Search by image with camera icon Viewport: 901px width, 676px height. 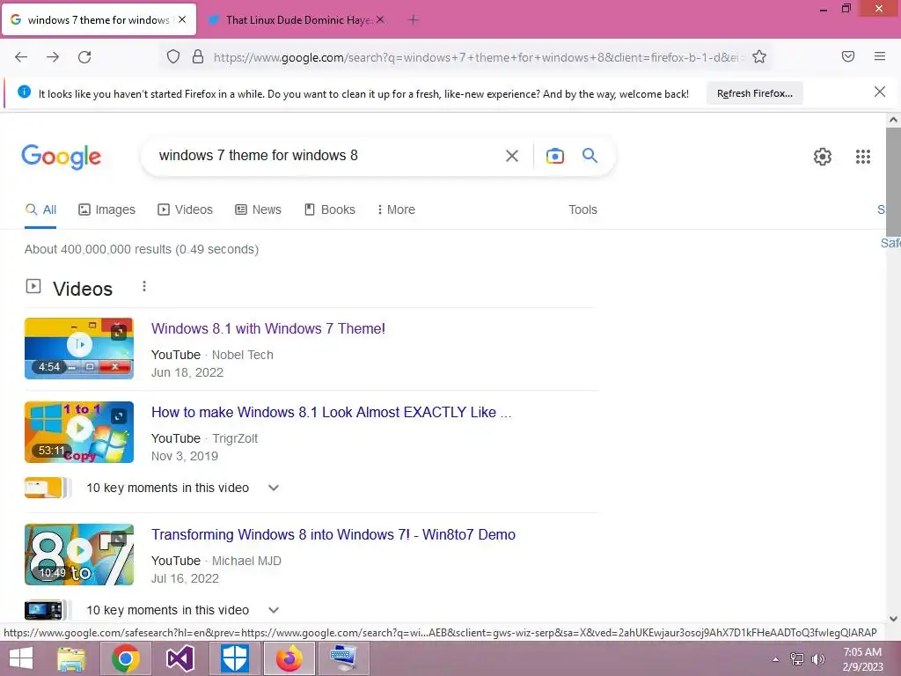555,156
